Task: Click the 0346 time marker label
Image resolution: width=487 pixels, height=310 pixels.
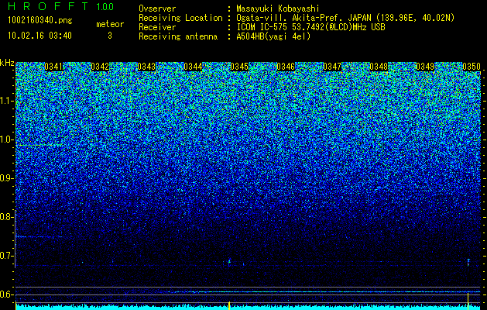Action: (286, 67)
